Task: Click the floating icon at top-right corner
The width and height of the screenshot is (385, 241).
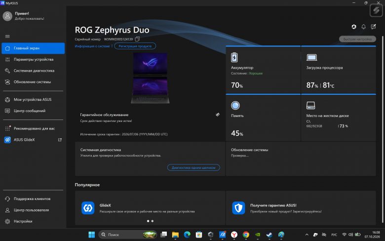Action: click(376, 10)
